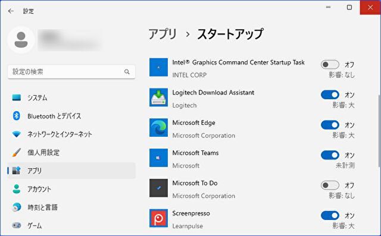Open 時刻と言語 settings

pos(71,207)
